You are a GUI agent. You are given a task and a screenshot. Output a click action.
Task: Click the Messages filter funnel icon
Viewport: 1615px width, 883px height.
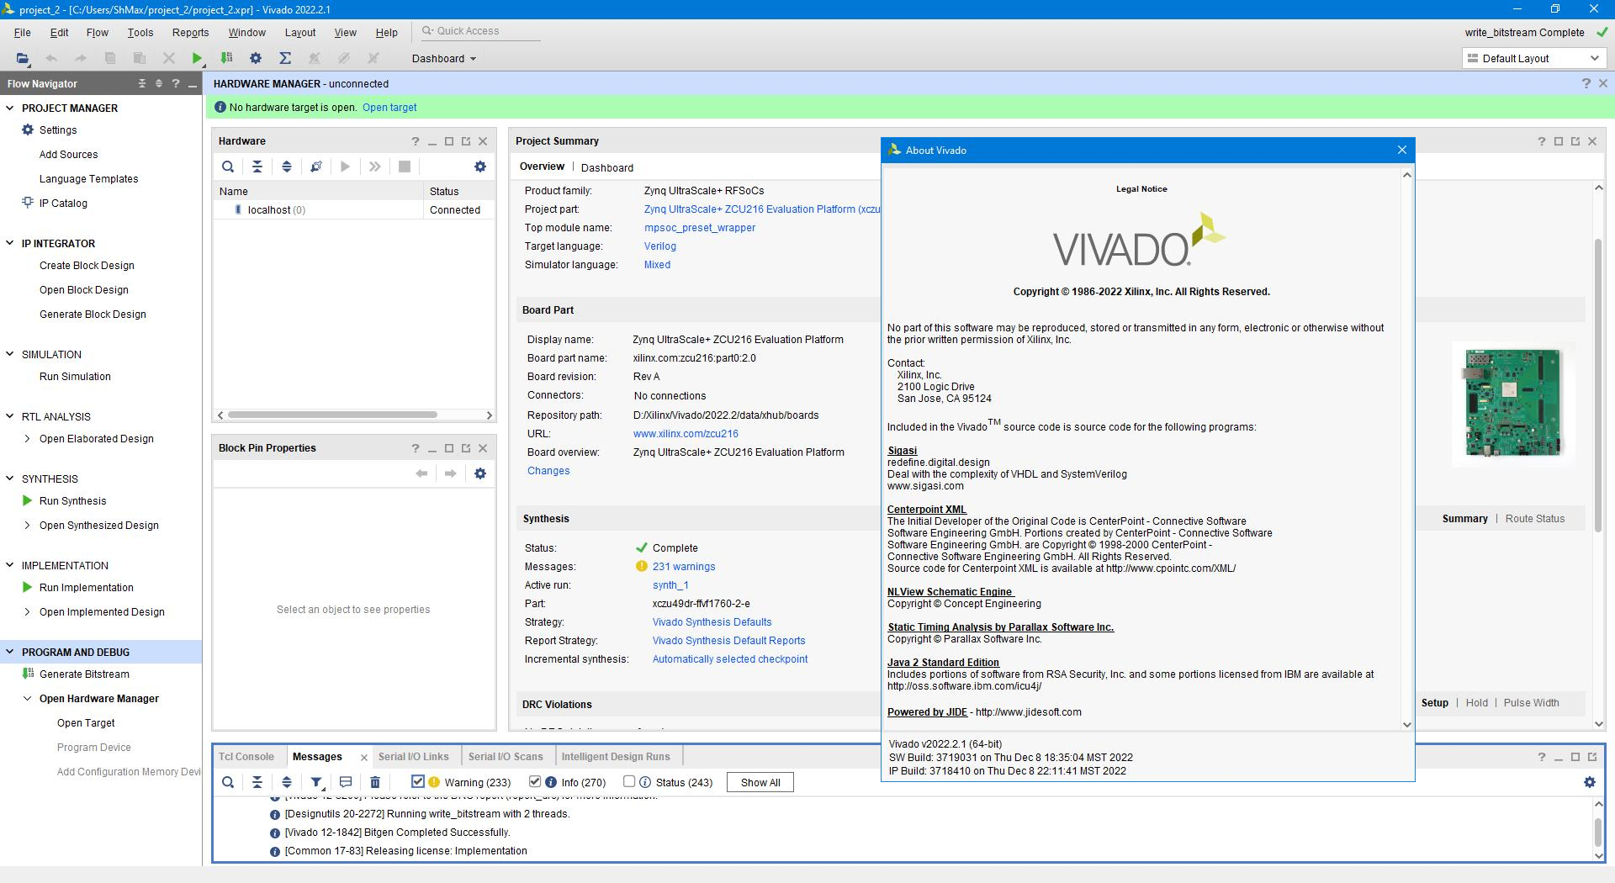coord(316,782)
